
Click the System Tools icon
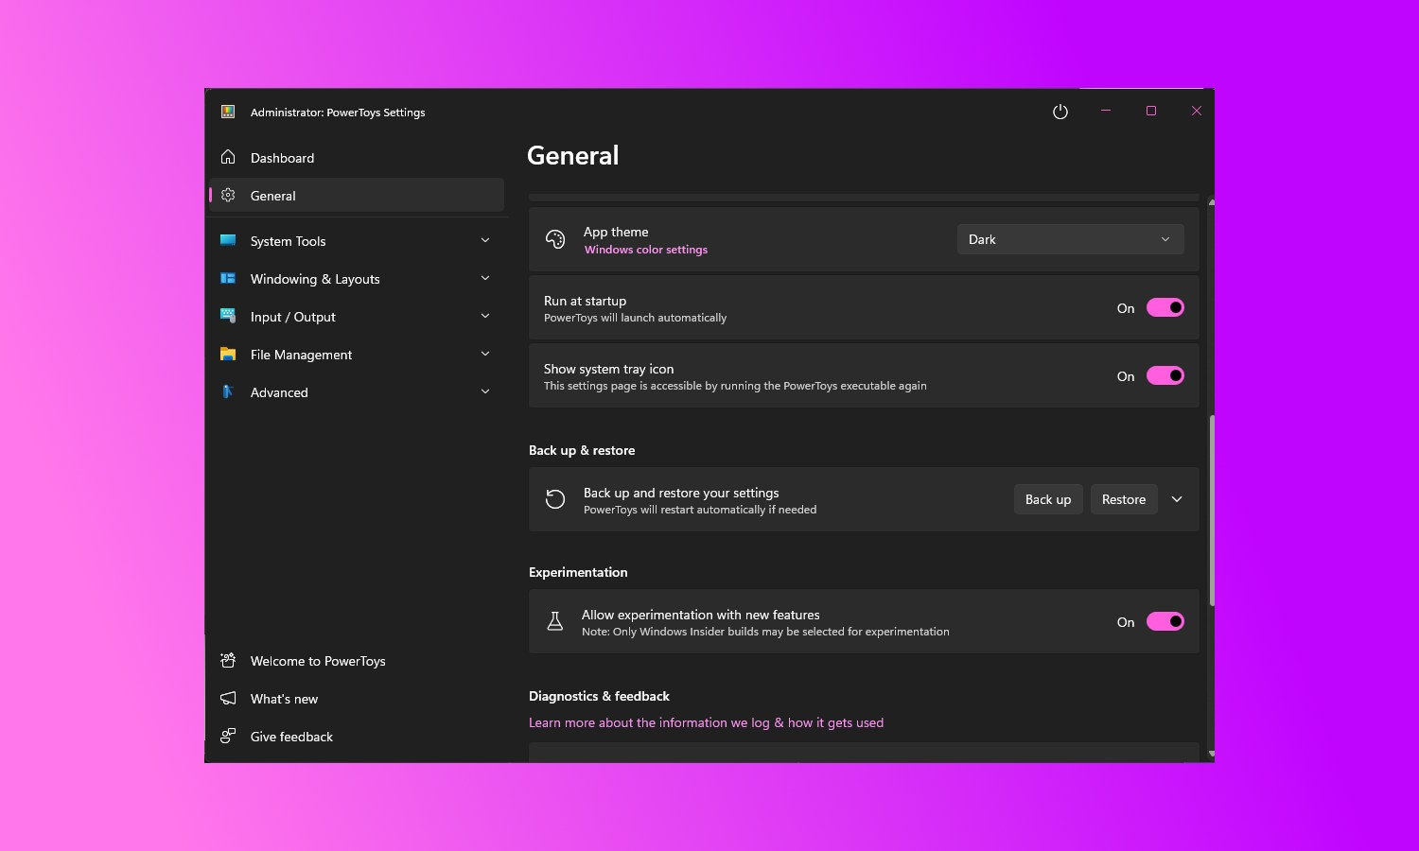coord(228,240)
